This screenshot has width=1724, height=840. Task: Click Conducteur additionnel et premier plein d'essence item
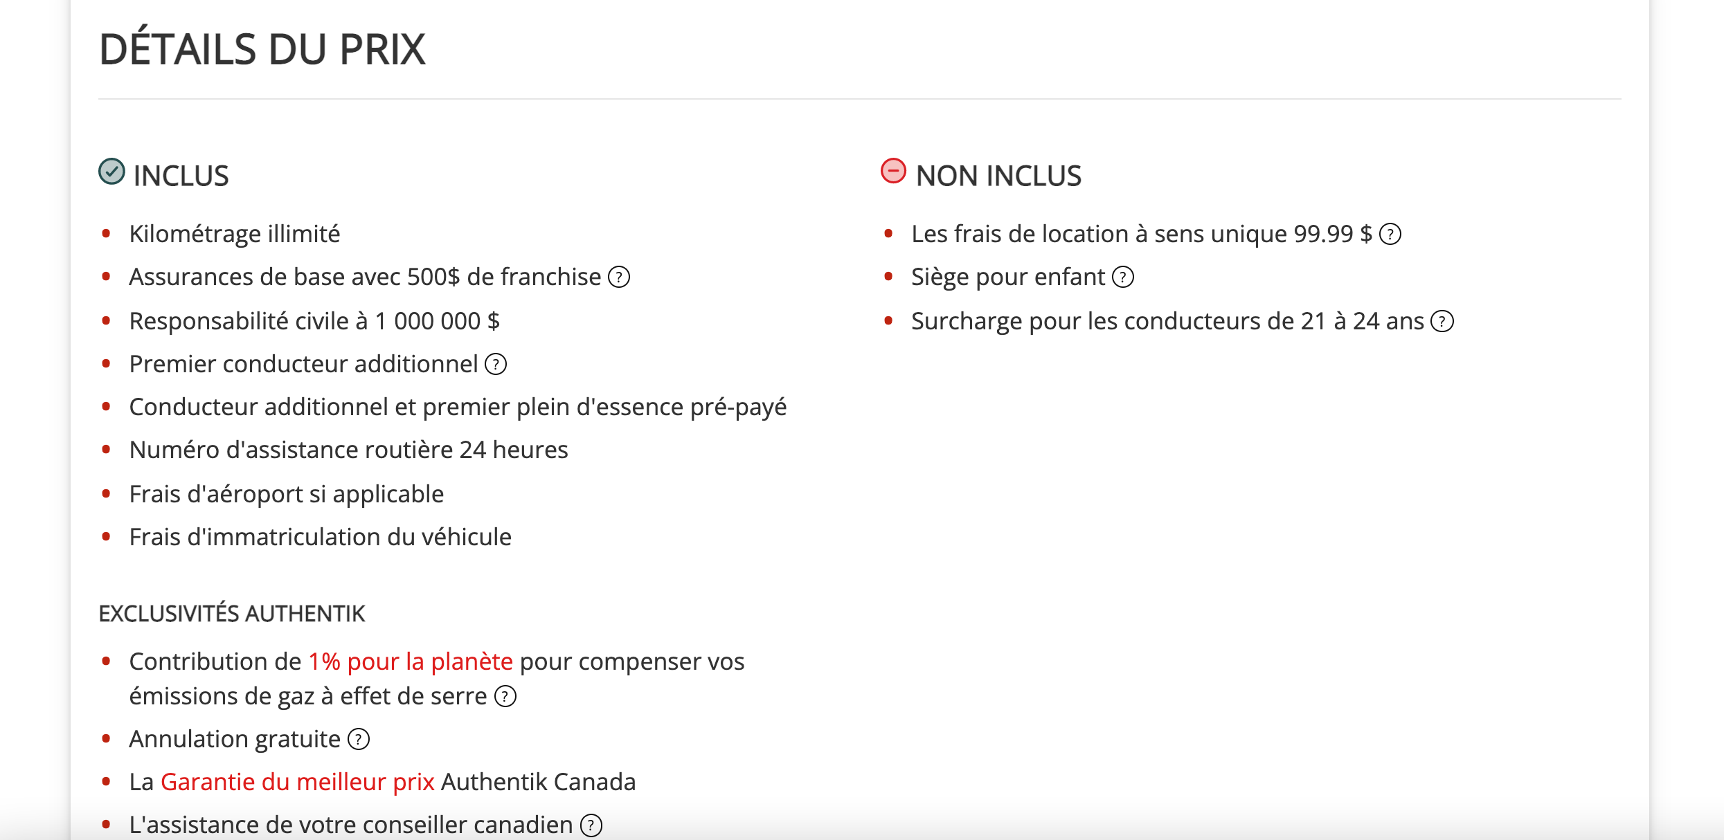point(458,408)
